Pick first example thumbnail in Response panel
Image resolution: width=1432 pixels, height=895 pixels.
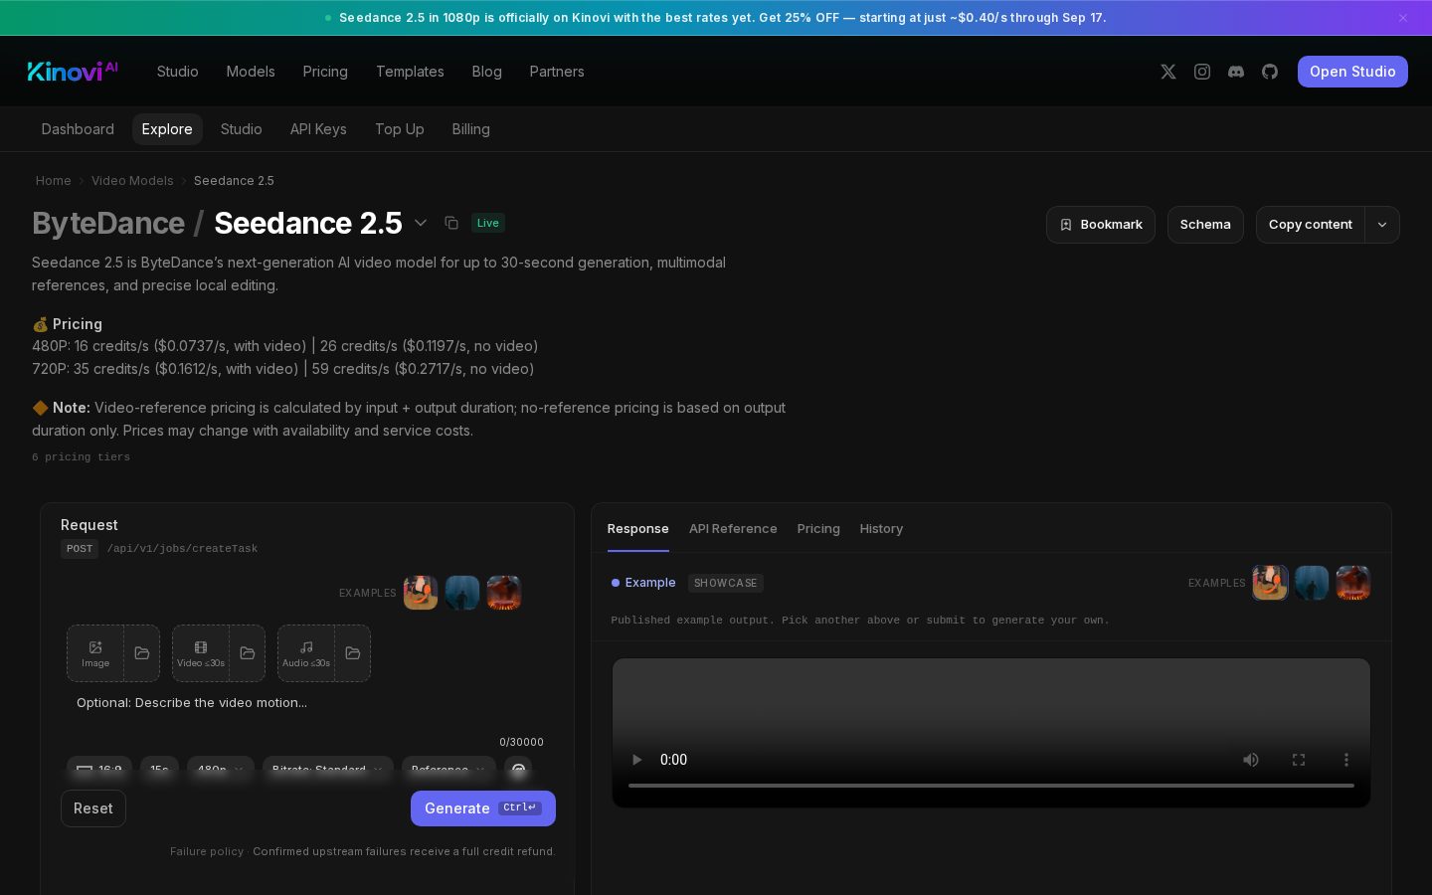pos(1270,583)
